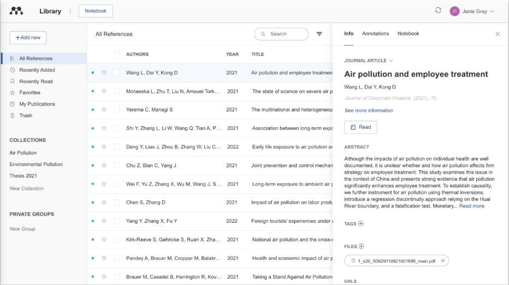Select All References in the sidebar
The height and width of the screenshot is (285, 509).
point(44,58)
